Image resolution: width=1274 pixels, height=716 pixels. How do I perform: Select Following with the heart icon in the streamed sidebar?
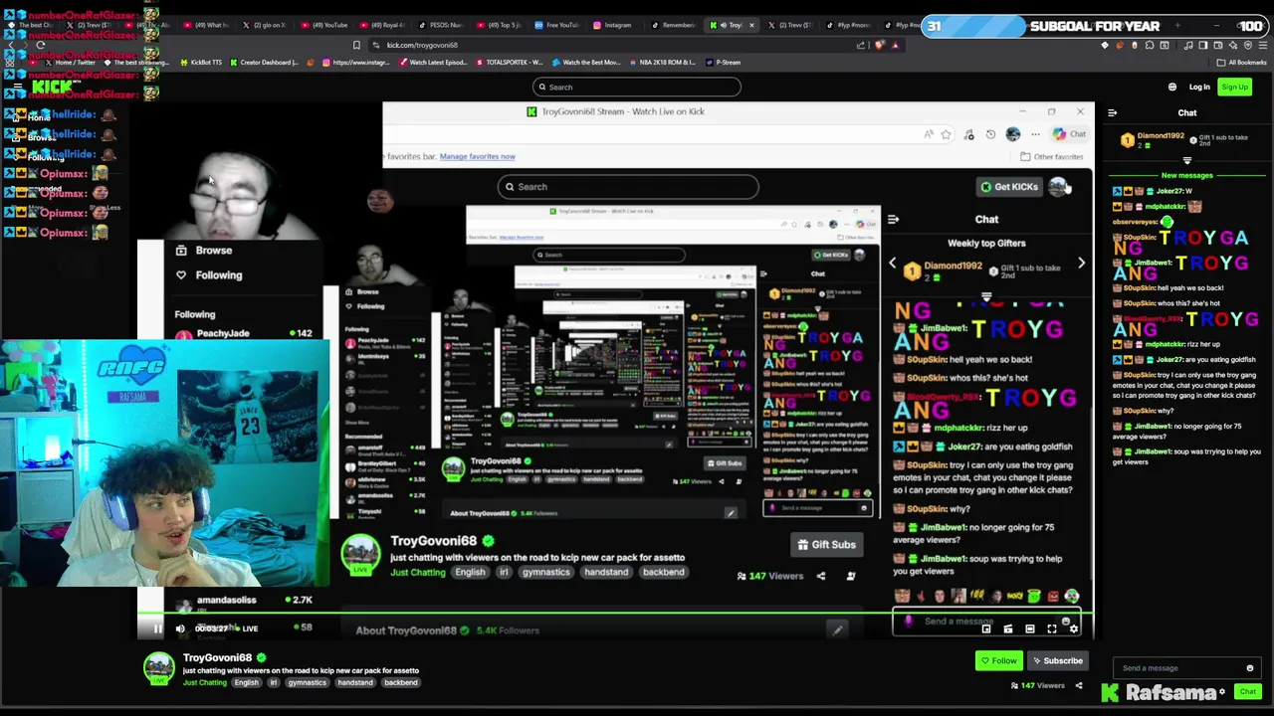[209, 275]
